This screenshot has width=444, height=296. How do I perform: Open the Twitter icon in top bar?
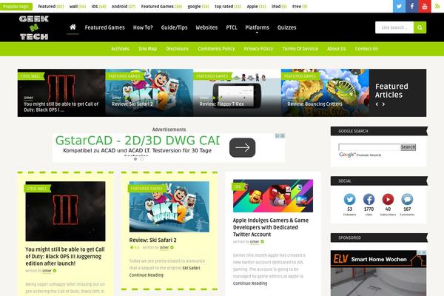point(399,6)
